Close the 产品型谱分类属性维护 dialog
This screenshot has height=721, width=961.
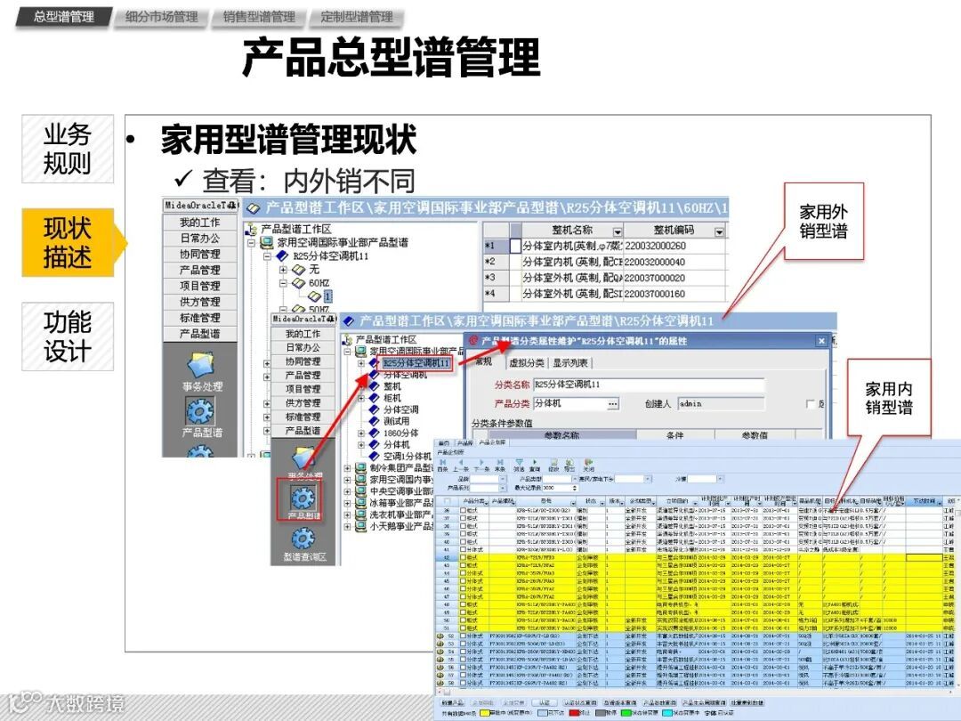[822, 341]
